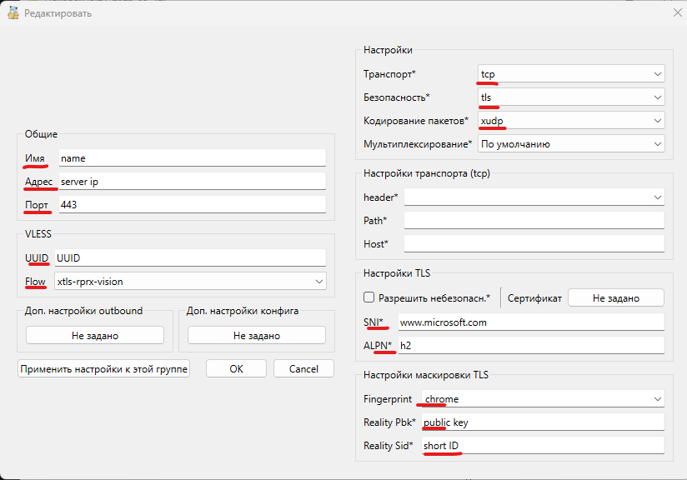This screenshot has height=480, width=687.
Task: Select the Адрес server ip field
Action: [x=190, y=180]
